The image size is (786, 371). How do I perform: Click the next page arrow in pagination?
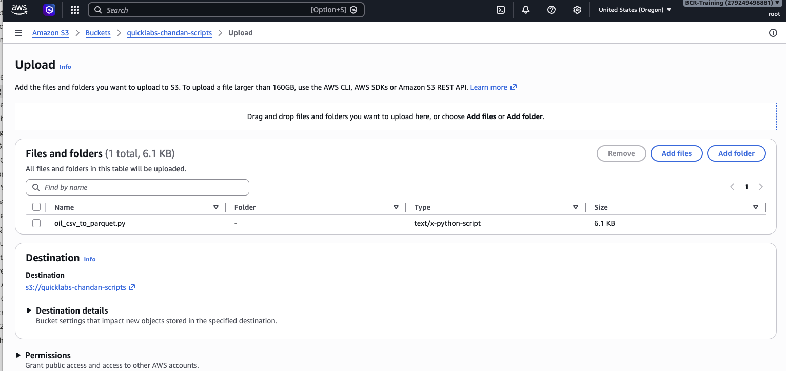[x=761, y=187]
